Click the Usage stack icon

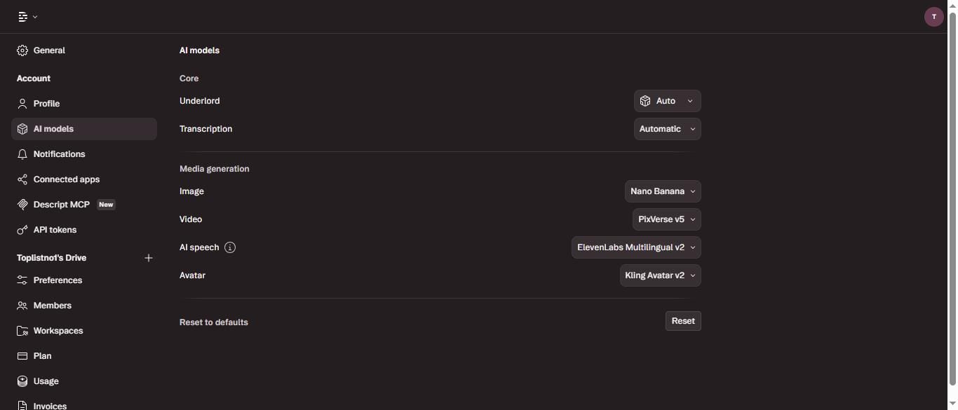[22, 381]
